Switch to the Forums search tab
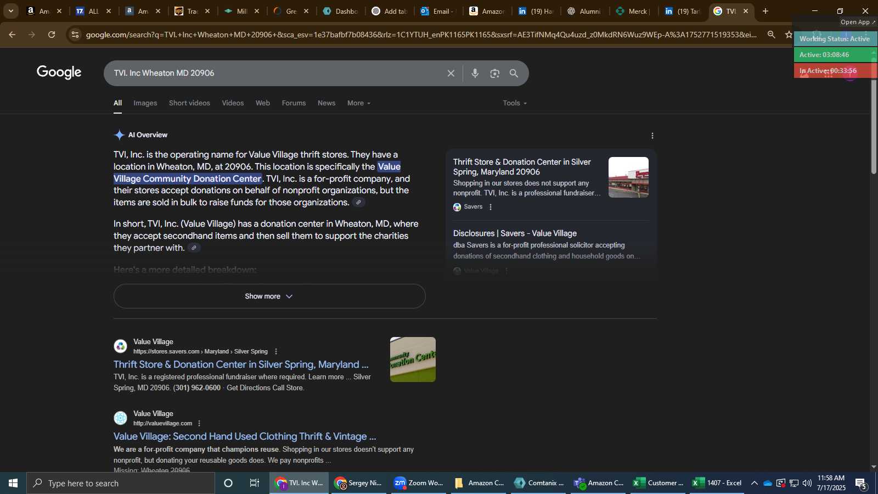Viewport: 878px width, 494px height. point(294,103)
